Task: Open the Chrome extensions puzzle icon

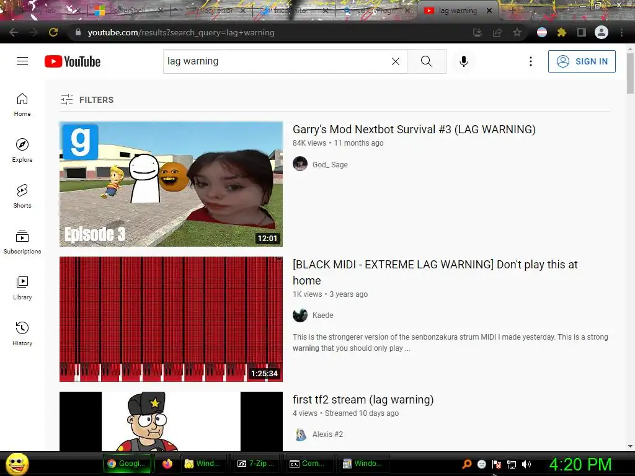Action: 561,32
